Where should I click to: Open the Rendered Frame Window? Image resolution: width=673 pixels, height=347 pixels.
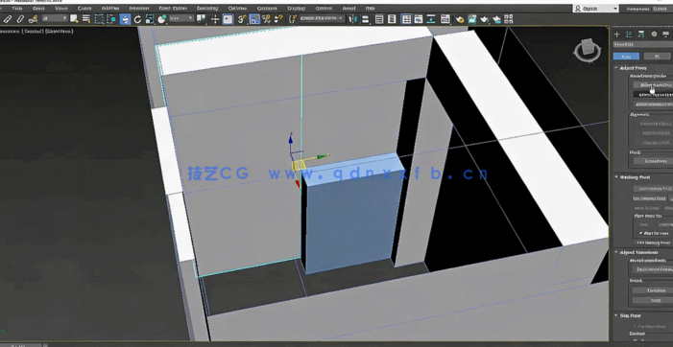pos(472,19)
